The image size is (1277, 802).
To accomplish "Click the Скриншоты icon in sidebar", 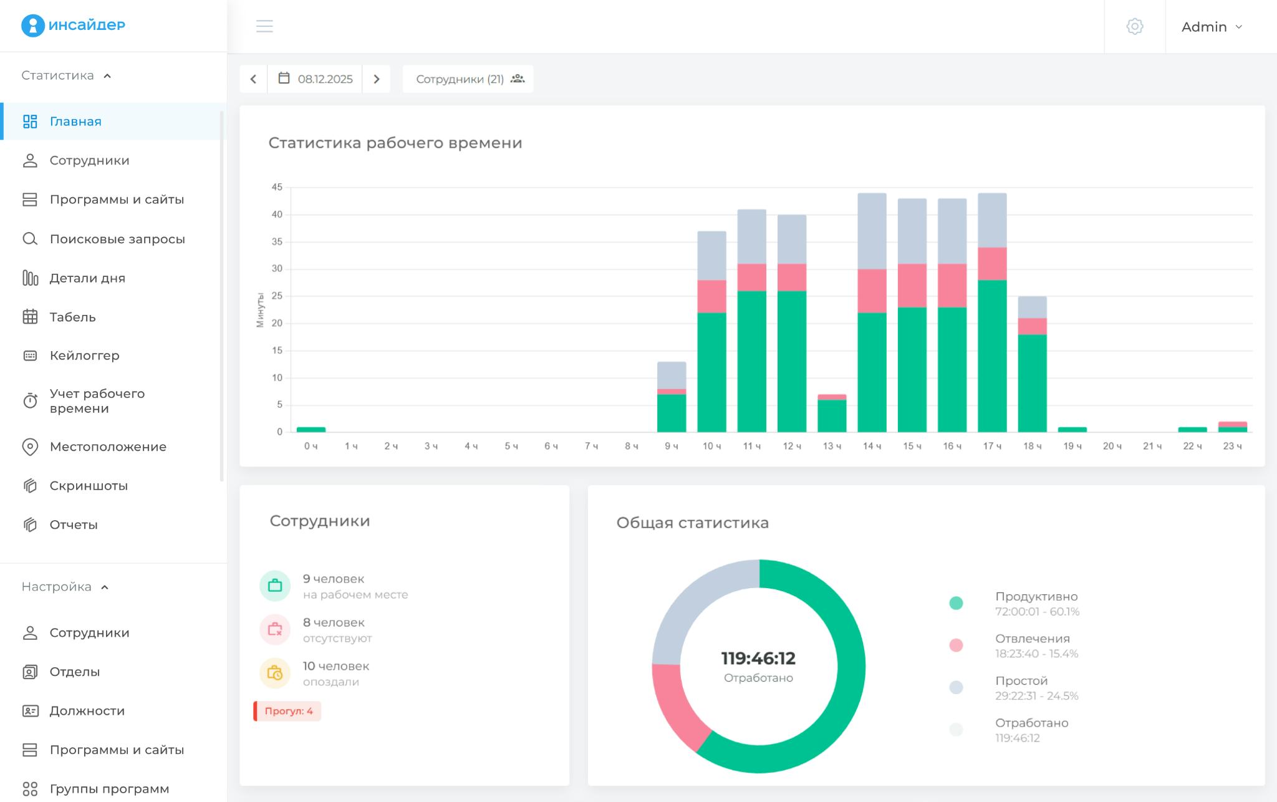I will [x=30, y=486].
